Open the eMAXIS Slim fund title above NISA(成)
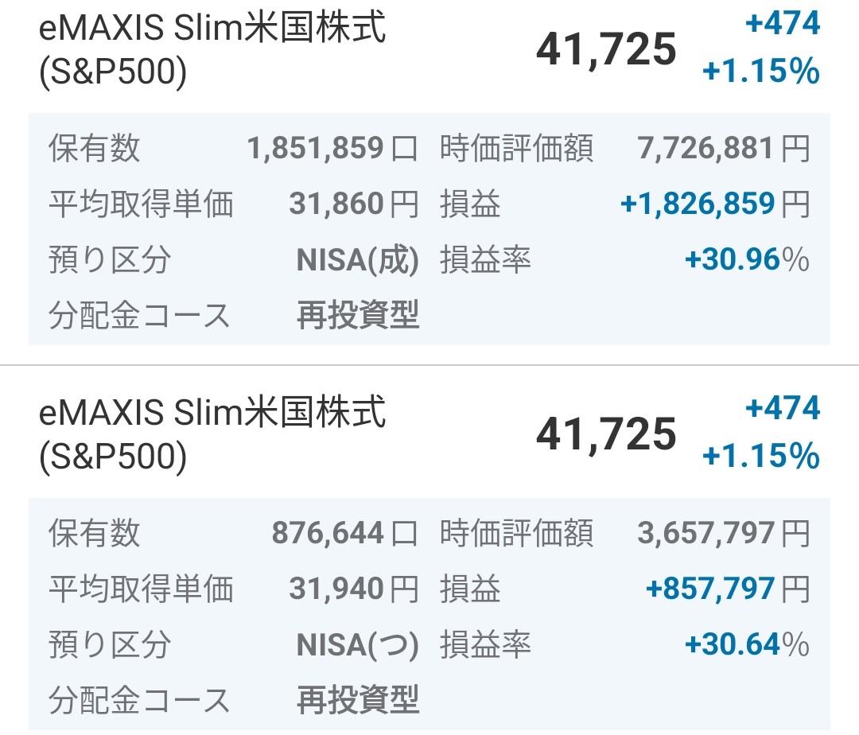 [212, 49]
